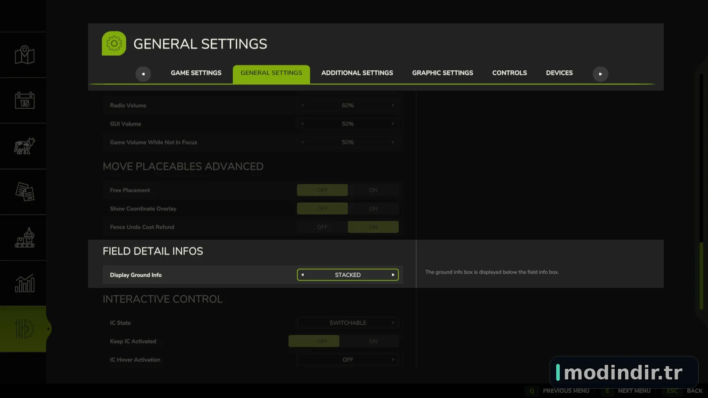Increase GUI Volume with right arrow

coord(393,124)
